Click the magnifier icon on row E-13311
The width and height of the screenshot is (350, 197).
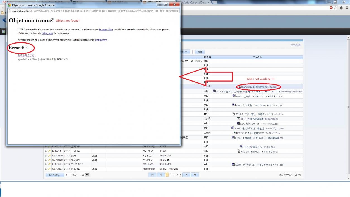46,151
